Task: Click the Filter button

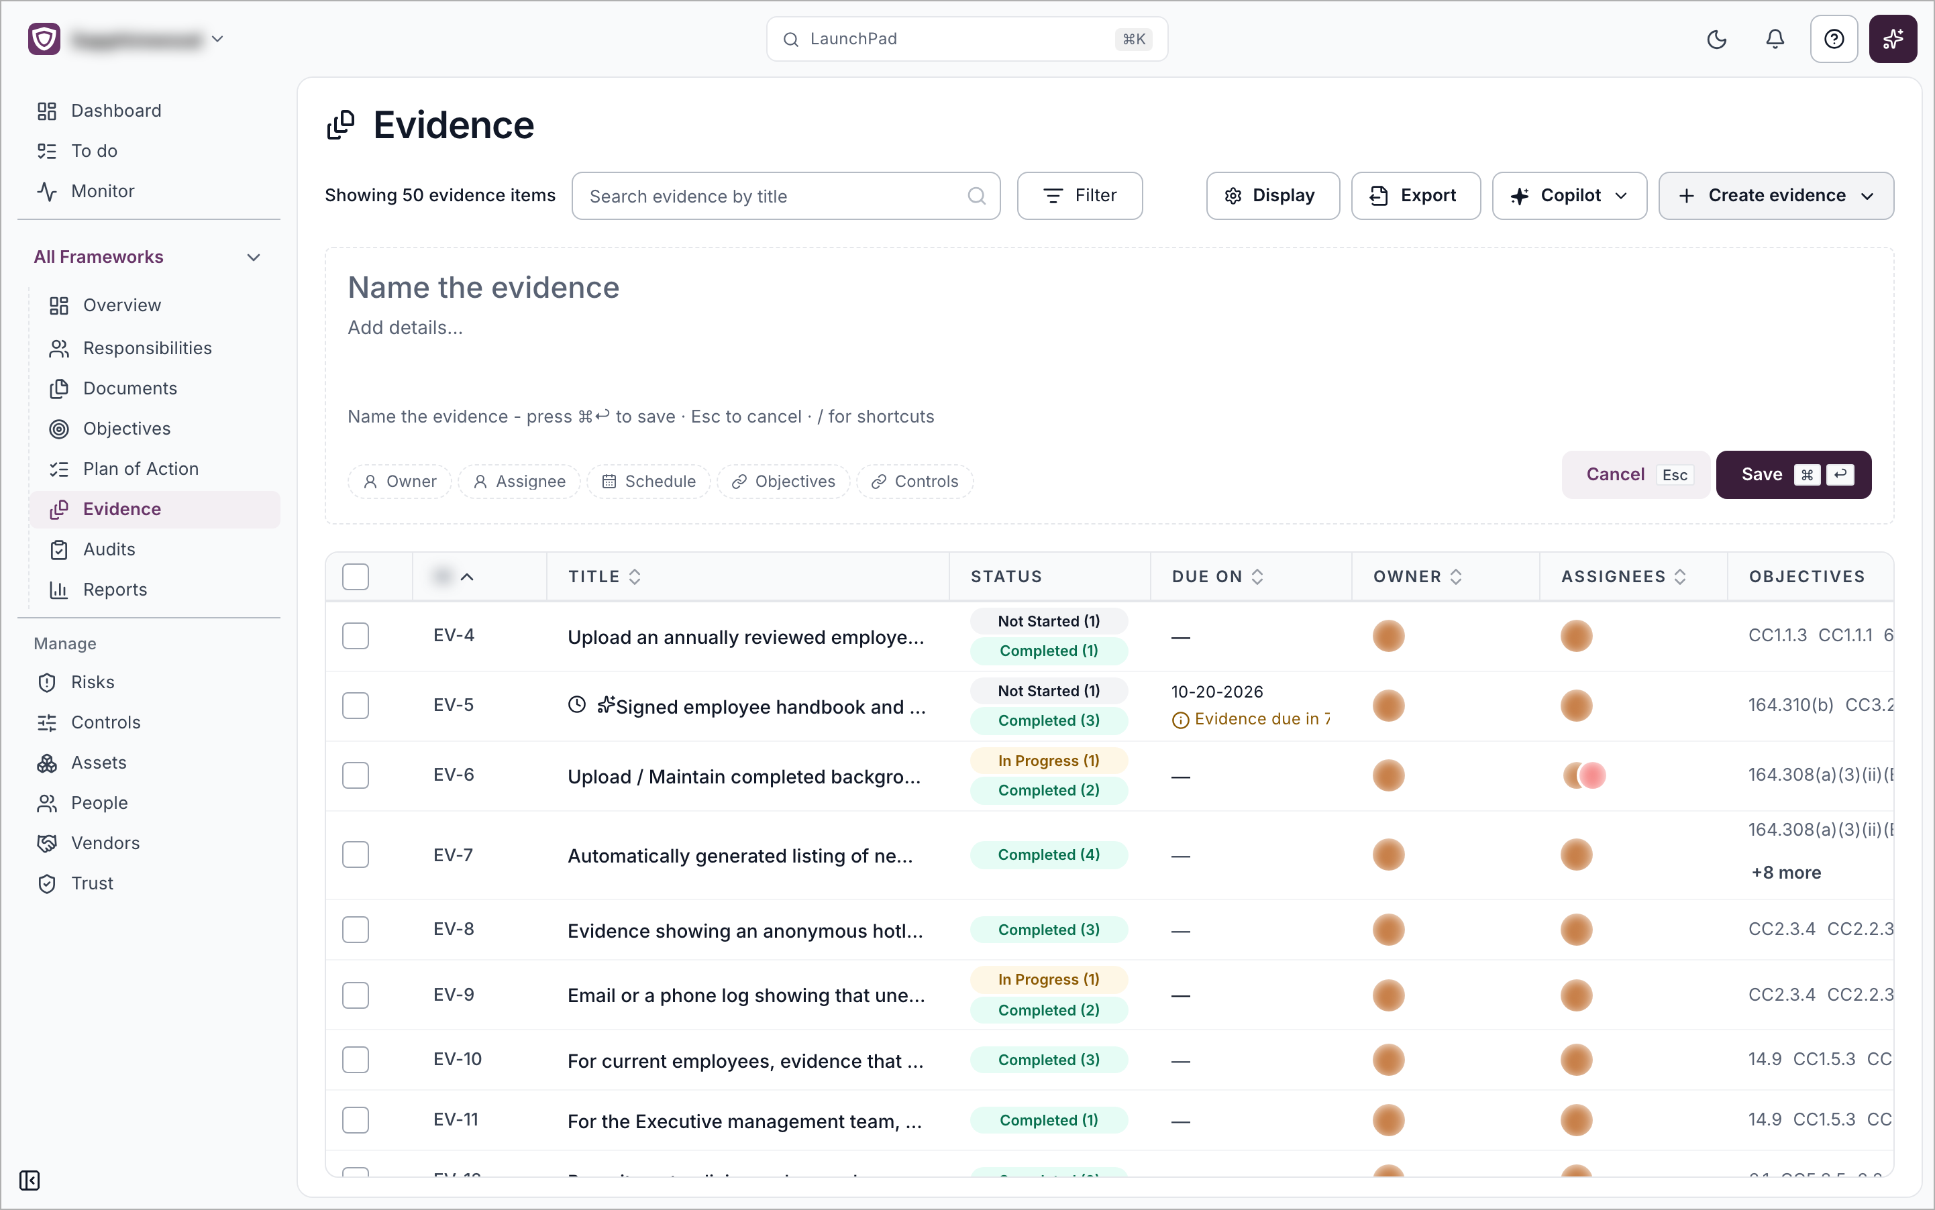Action: 1079,196
